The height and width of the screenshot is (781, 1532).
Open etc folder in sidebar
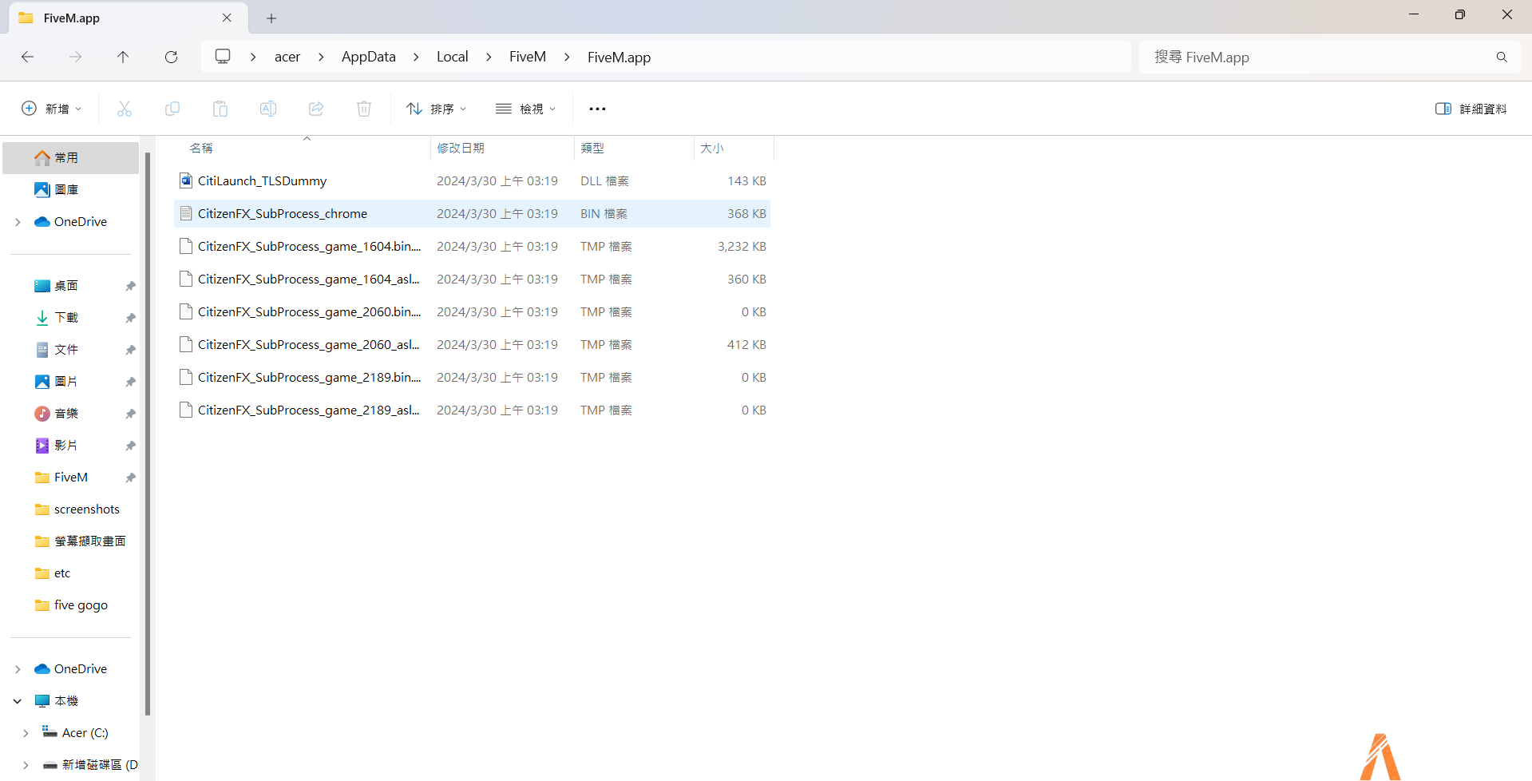70,573
